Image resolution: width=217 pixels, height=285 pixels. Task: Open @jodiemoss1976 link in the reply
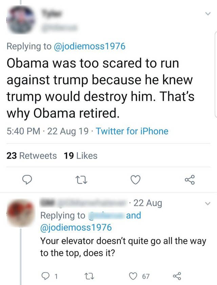pos(76,227)
